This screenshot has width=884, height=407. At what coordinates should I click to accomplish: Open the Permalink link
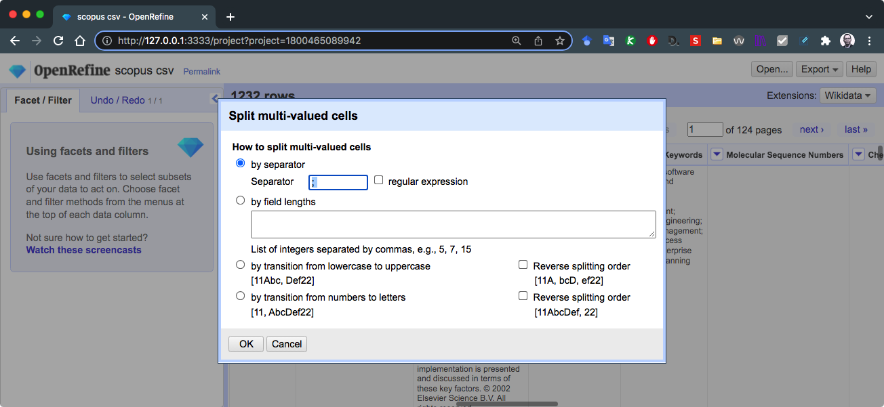click(x=201, y=72)
